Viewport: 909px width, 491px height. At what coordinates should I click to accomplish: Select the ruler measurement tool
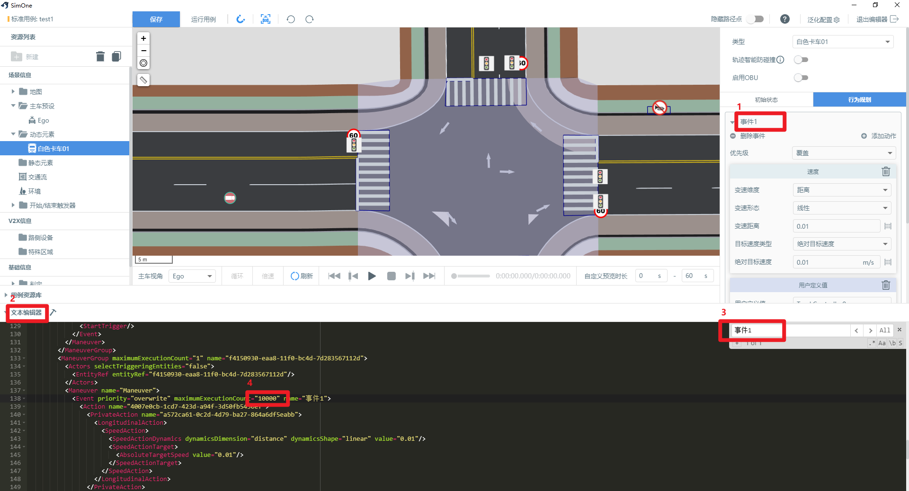point(143,80)
